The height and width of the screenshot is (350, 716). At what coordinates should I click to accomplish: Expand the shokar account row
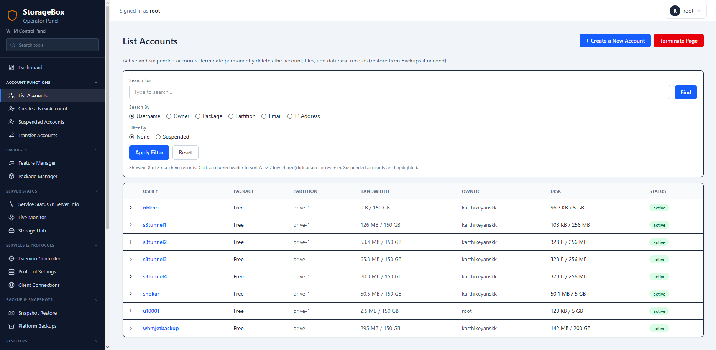[x=131, y=294]
